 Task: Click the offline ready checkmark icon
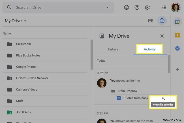click(127, 8)
